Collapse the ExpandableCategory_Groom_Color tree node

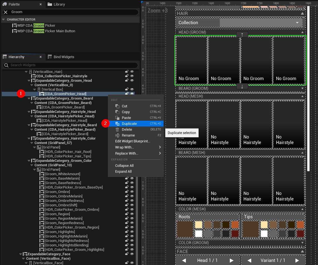click(29, 160)
